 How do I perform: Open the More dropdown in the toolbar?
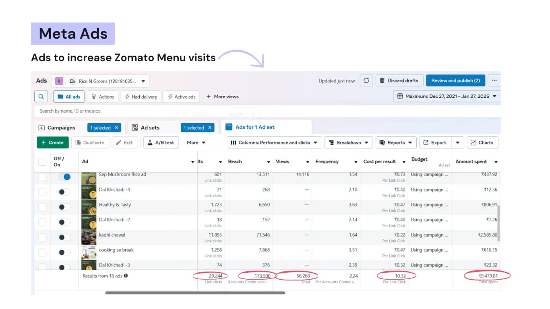(196, 142)
